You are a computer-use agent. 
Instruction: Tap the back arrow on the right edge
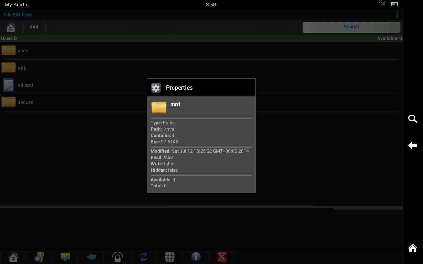point(412,145)
